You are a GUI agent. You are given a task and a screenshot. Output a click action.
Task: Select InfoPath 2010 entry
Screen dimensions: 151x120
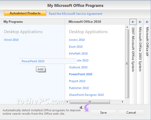pos(78,54)
